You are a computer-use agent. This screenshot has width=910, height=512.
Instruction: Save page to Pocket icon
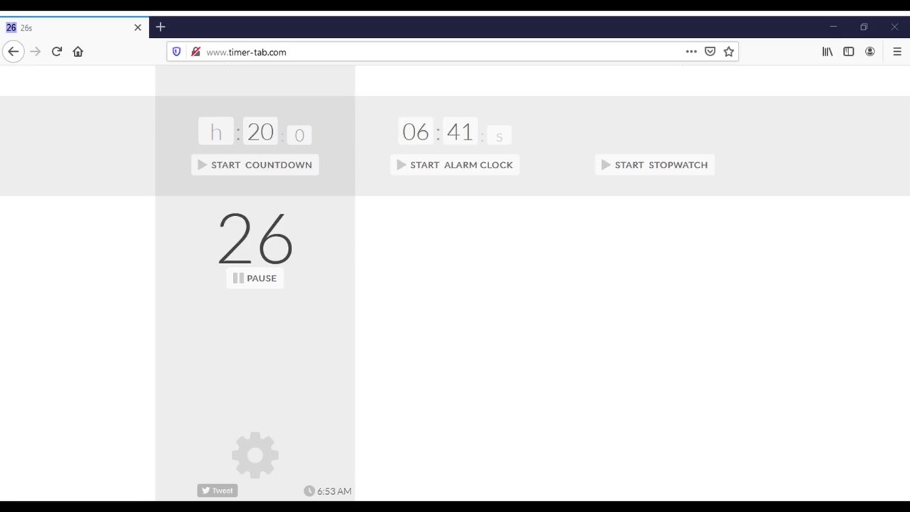(x=710, y=51)
